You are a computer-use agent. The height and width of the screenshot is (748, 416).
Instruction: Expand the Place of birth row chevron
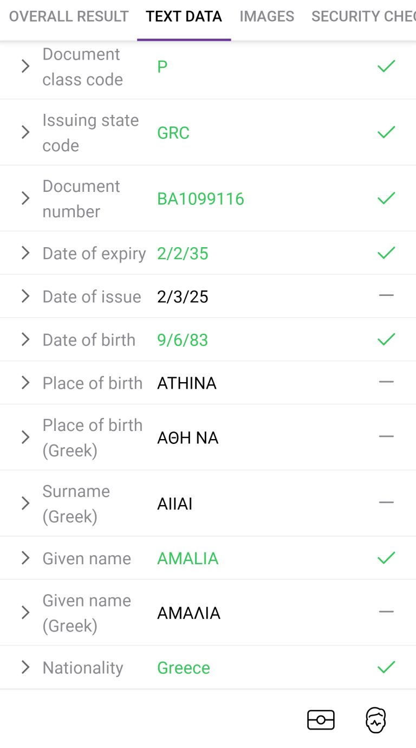pyautogui.click(x=25, y=383)
